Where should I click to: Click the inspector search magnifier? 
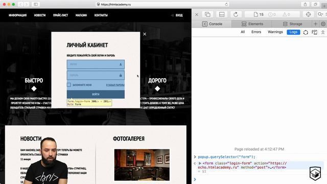coord(320,14)
